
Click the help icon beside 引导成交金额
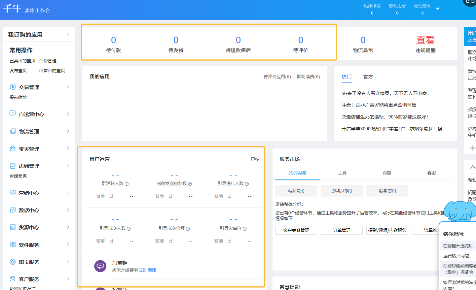[x=188, y=229]
